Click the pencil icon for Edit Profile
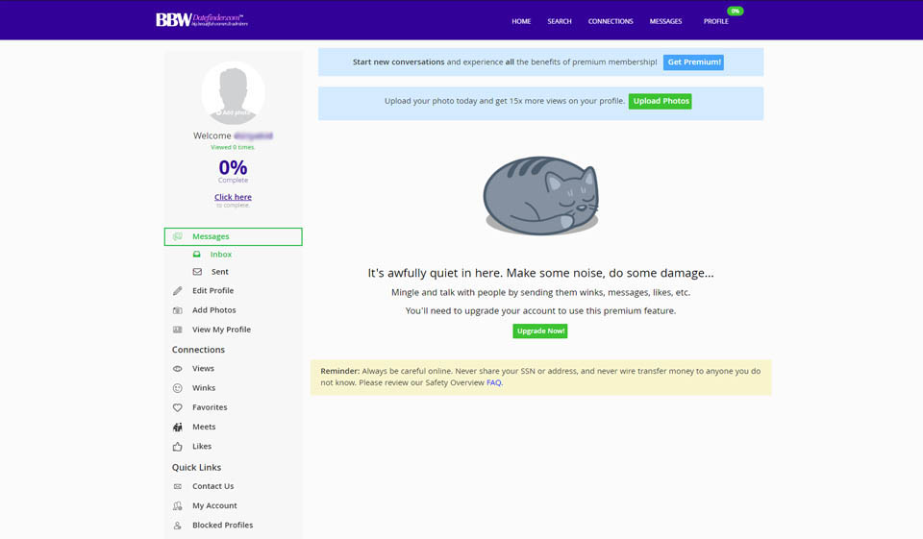Viewport: 923px width, 539px height. tap(177, 291)
